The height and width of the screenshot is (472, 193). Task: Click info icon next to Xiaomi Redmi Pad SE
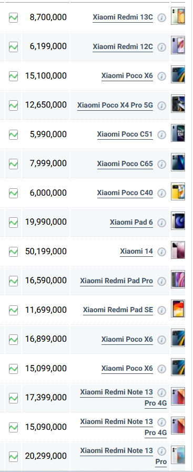[x=162, y=310]
